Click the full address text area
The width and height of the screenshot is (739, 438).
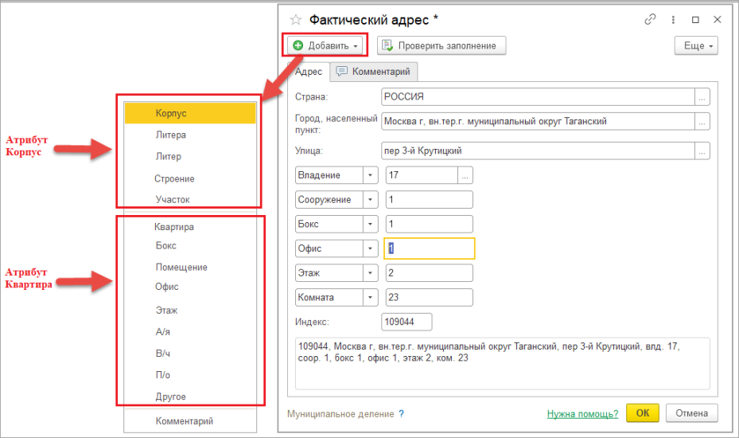tap(503, 363)
